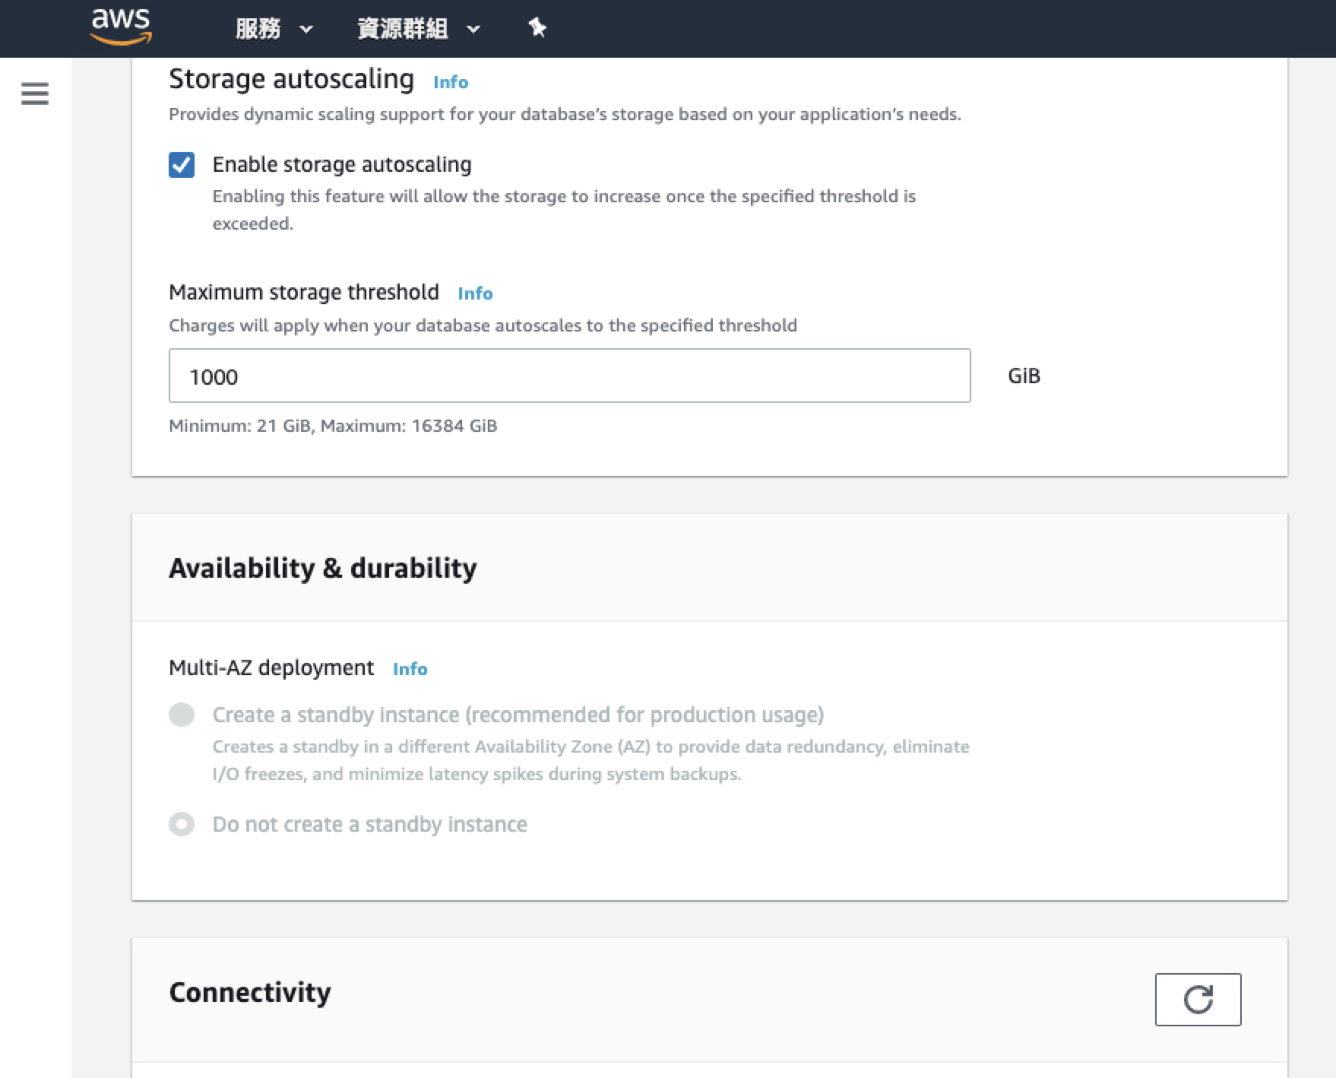Image resolution: width=1336 pixels, height=1078 pixels.
Task: Click the 'Enable storage autoscaling' label text
Action: 342,164
